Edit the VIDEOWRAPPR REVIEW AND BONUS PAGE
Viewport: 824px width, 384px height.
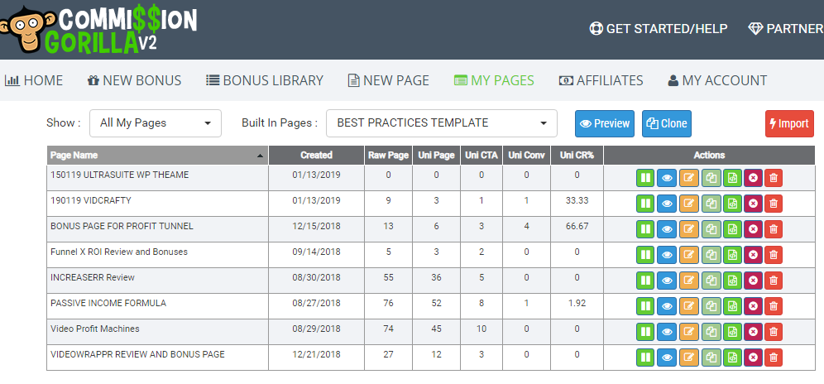click(x=689, y=358)
